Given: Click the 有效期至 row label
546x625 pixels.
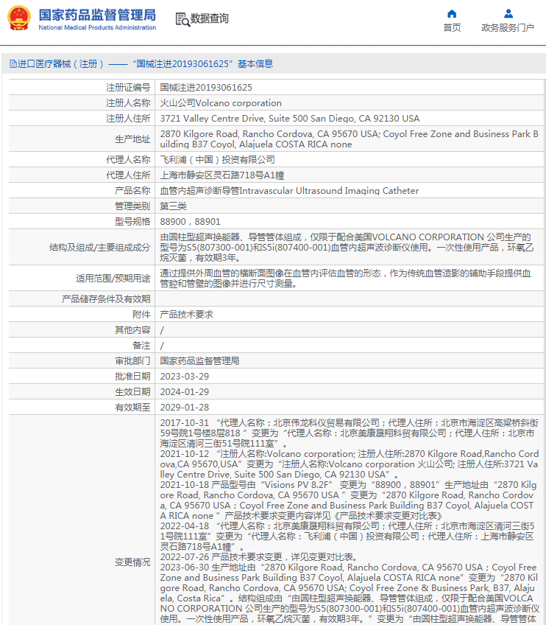Looking at the screenshot, I should [132, 408].
